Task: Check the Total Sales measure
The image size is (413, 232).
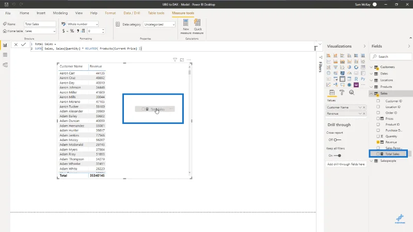Action: tap(378, 154)
